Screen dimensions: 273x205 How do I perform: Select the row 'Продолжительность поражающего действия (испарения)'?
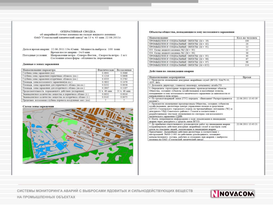tap(78, 91)
